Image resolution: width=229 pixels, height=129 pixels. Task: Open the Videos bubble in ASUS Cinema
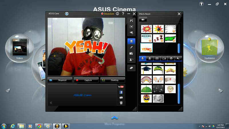click(19, 48)
